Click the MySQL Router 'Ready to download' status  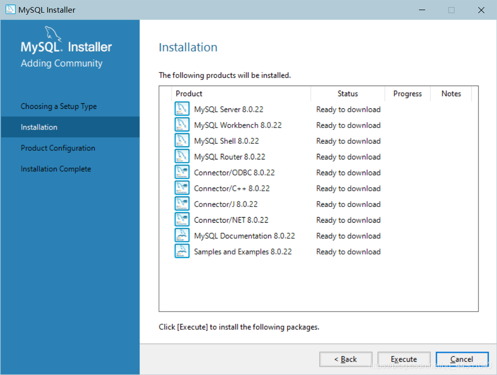coord(348,157)
